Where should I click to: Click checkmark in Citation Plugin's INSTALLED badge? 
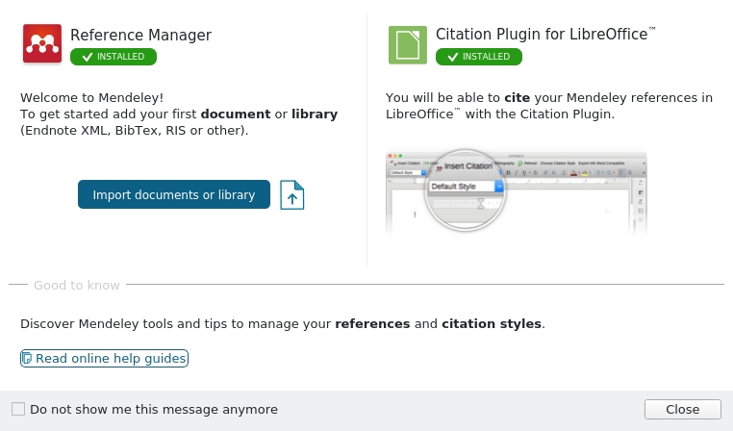coord(453,57)
